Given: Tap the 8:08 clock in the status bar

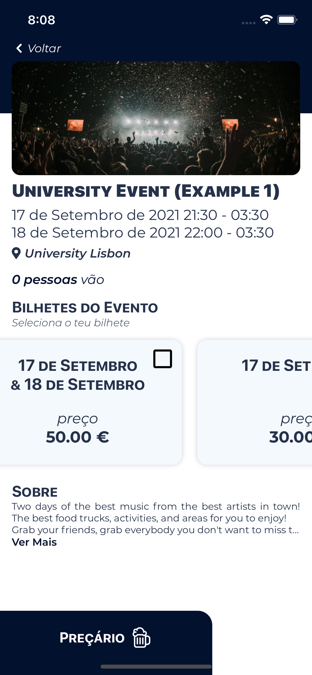Looking at the screenshot, I should coord(42,20).
